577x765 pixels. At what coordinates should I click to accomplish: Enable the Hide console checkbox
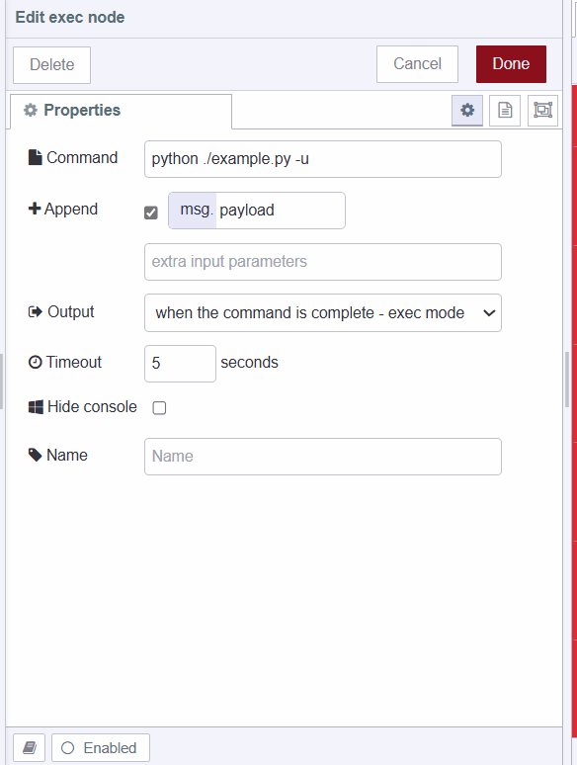(159, 407)
